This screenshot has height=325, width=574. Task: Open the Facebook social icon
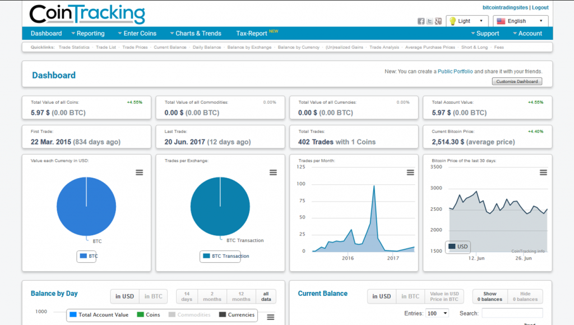[x=421, y=21]
